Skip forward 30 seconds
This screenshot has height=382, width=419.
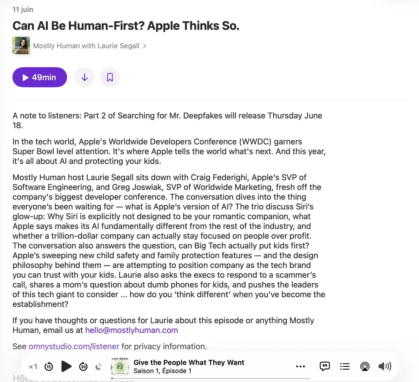point(83,367)
